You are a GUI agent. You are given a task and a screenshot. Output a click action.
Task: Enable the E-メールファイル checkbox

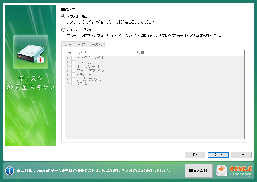[73, 62]
